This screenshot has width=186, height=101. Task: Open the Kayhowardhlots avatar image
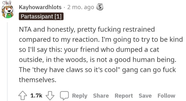[x=7, y=9]
